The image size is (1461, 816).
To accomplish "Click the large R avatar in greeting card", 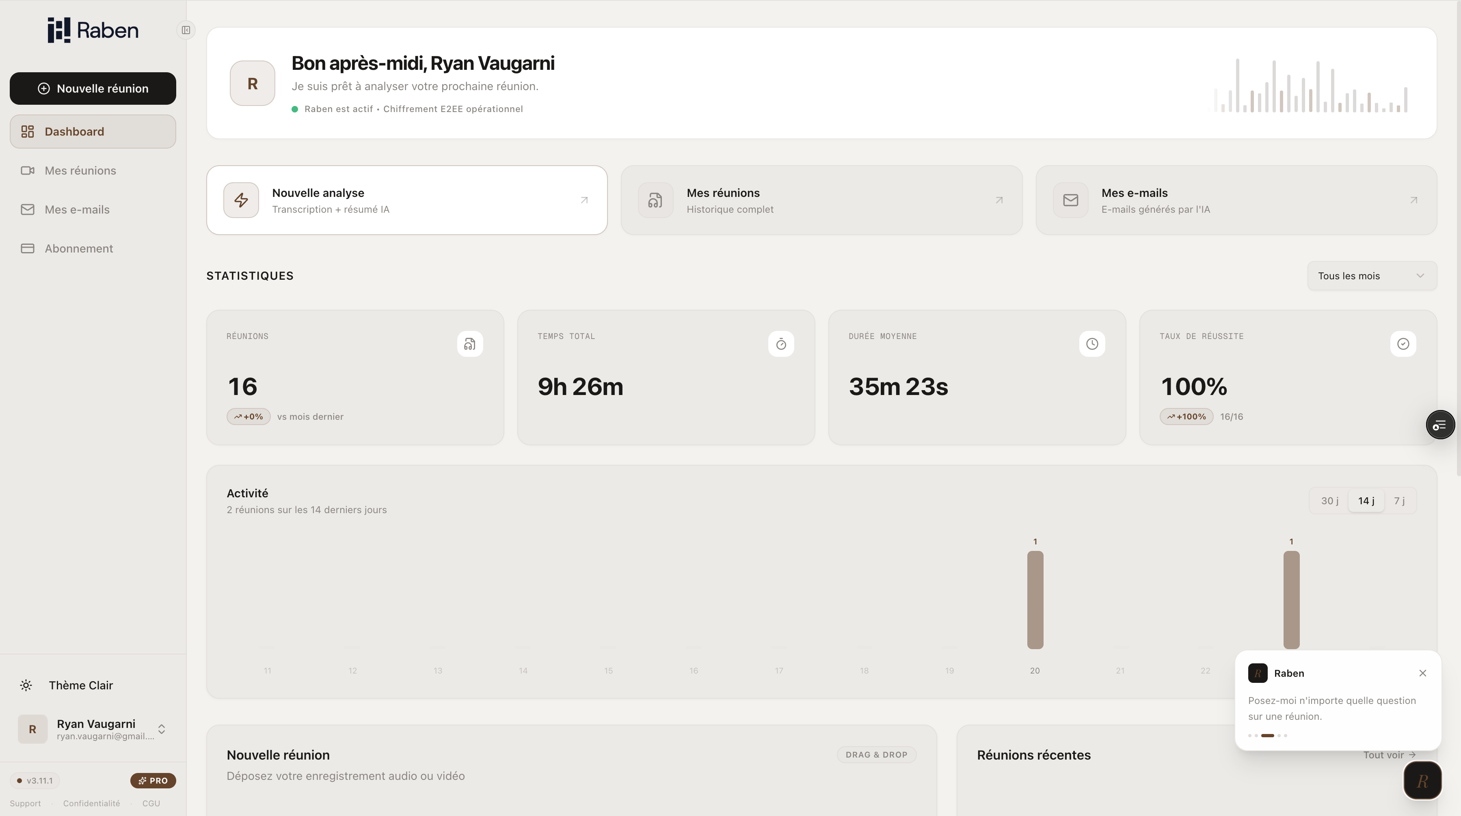I will pyautogui.click(x=253, y=83).
